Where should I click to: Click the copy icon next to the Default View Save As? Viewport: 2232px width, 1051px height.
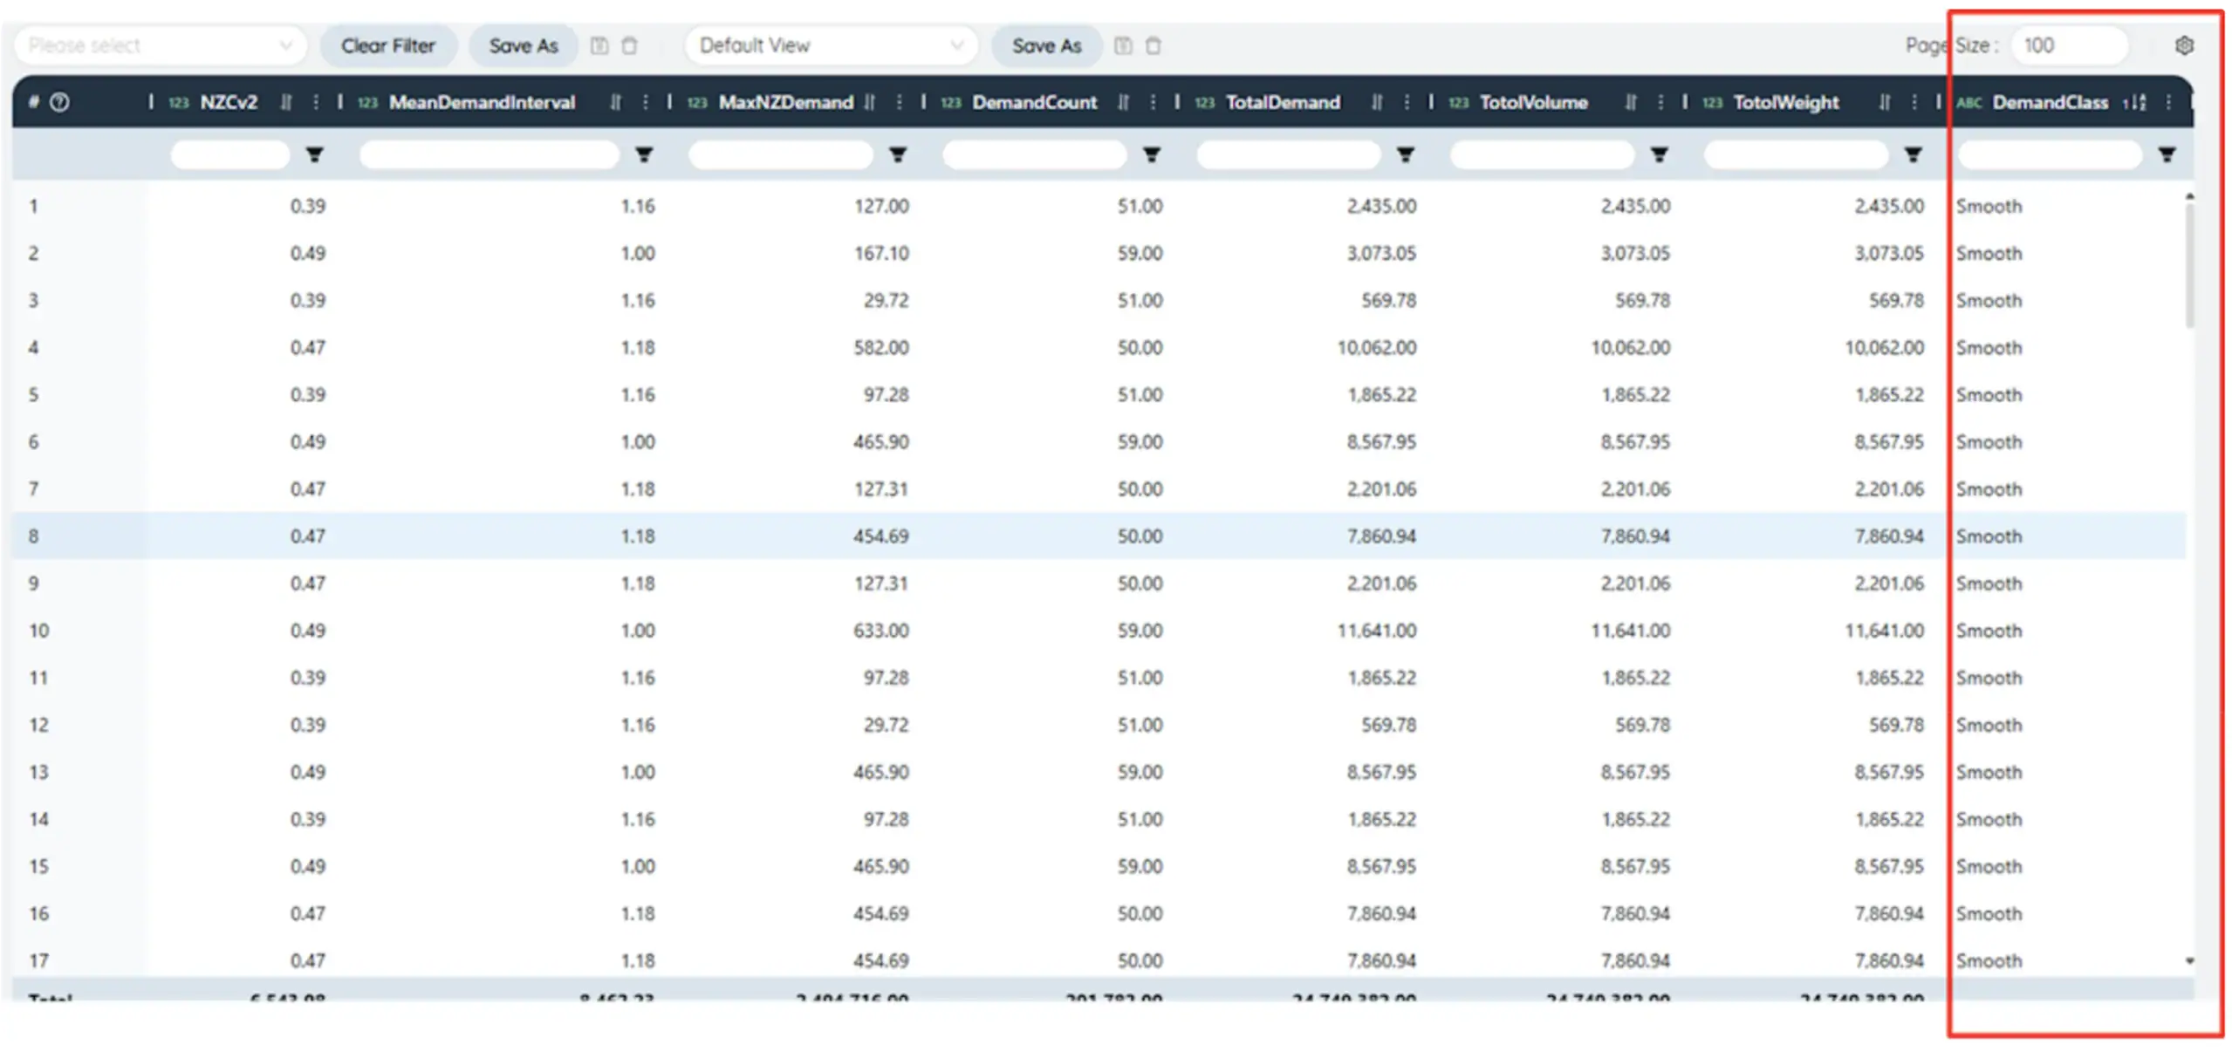(1124, 46)
